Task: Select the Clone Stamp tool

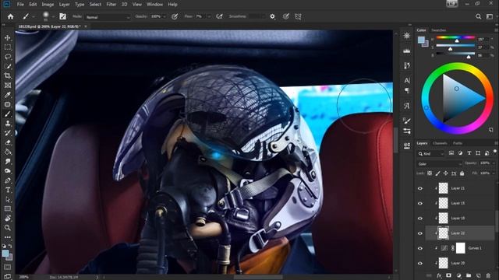Action: pos(8,124)
